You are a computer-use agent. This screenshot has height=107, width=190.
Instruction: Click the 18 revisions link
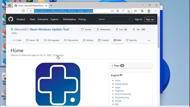tap(58, 55)
